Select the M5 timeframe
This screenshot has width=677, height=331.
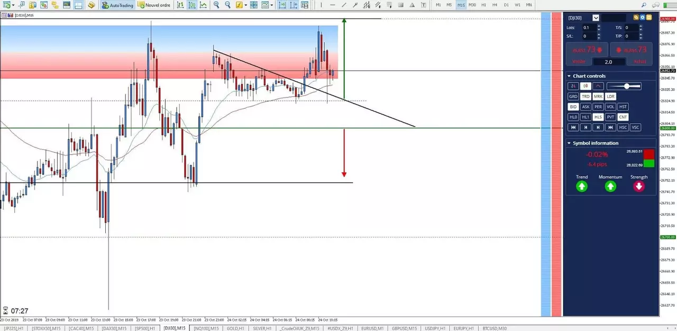(x=449, y=5)
